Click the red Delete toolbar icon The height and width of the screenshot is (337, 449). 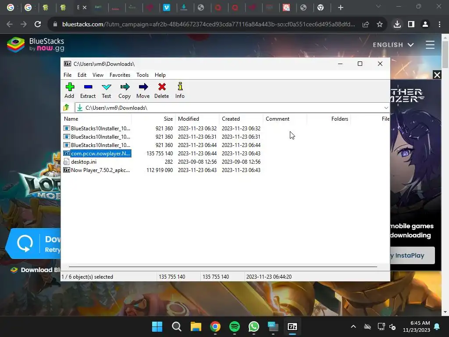[x=162, y=90]
